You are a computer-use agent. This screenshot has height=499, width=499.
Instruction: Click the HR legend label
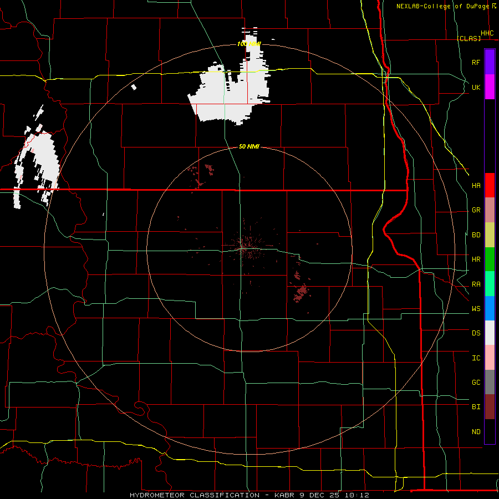(476, 259)
